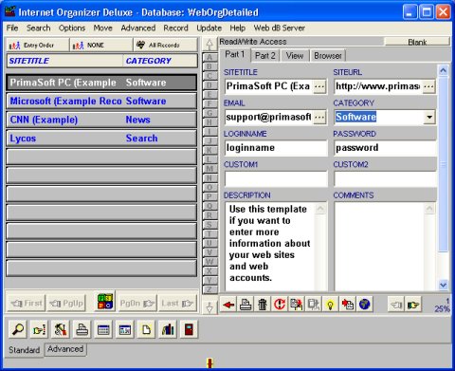This screenshot has height=371, width=455.
Task: Select the CNN (Example) record row
Action: (x=101, y=120)
